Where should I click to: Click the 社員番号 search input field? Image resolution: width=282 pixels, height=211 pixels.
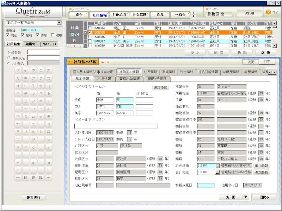click(43, 52)
